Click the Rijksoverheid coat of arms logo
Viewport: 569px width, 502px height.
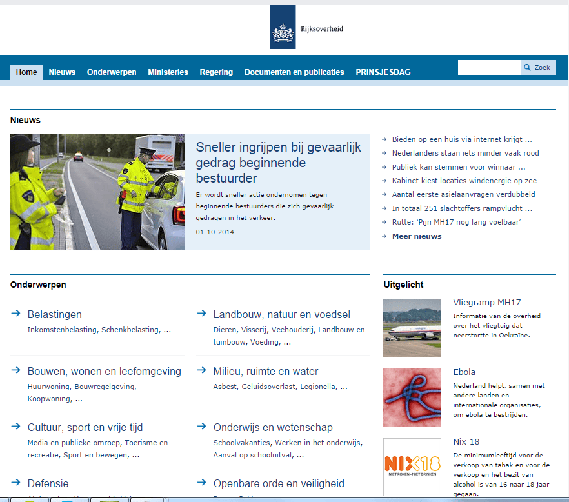point(283,27)
